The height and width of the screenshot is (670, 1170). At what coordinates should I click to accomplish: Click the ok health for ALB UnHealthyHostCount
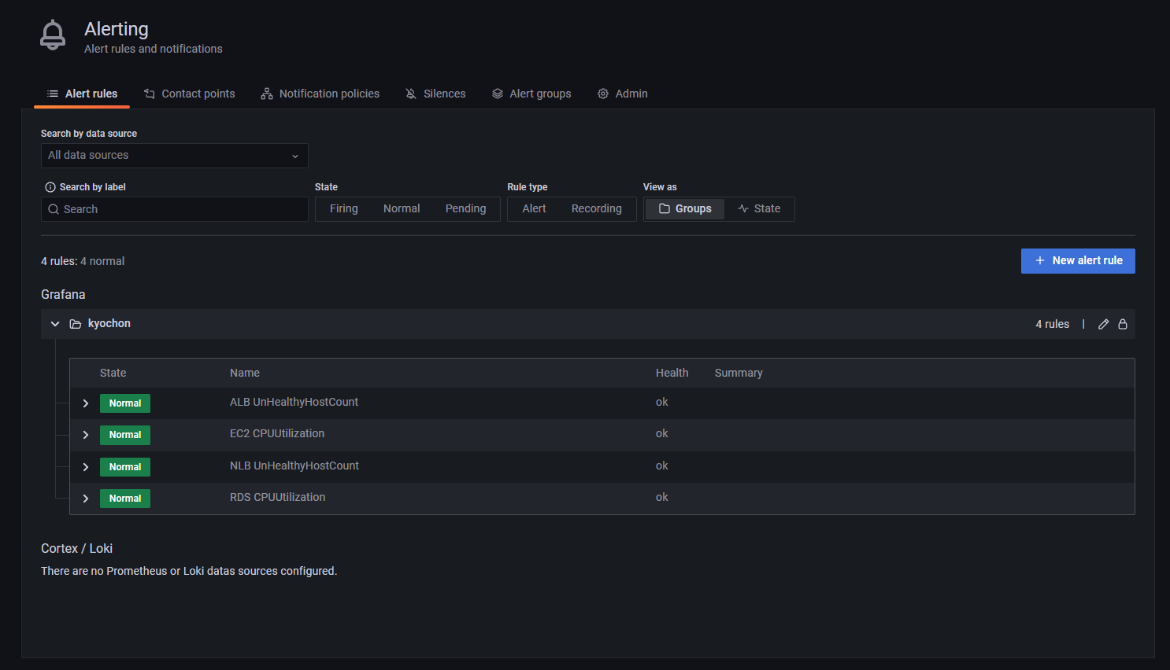coord(662,402)
